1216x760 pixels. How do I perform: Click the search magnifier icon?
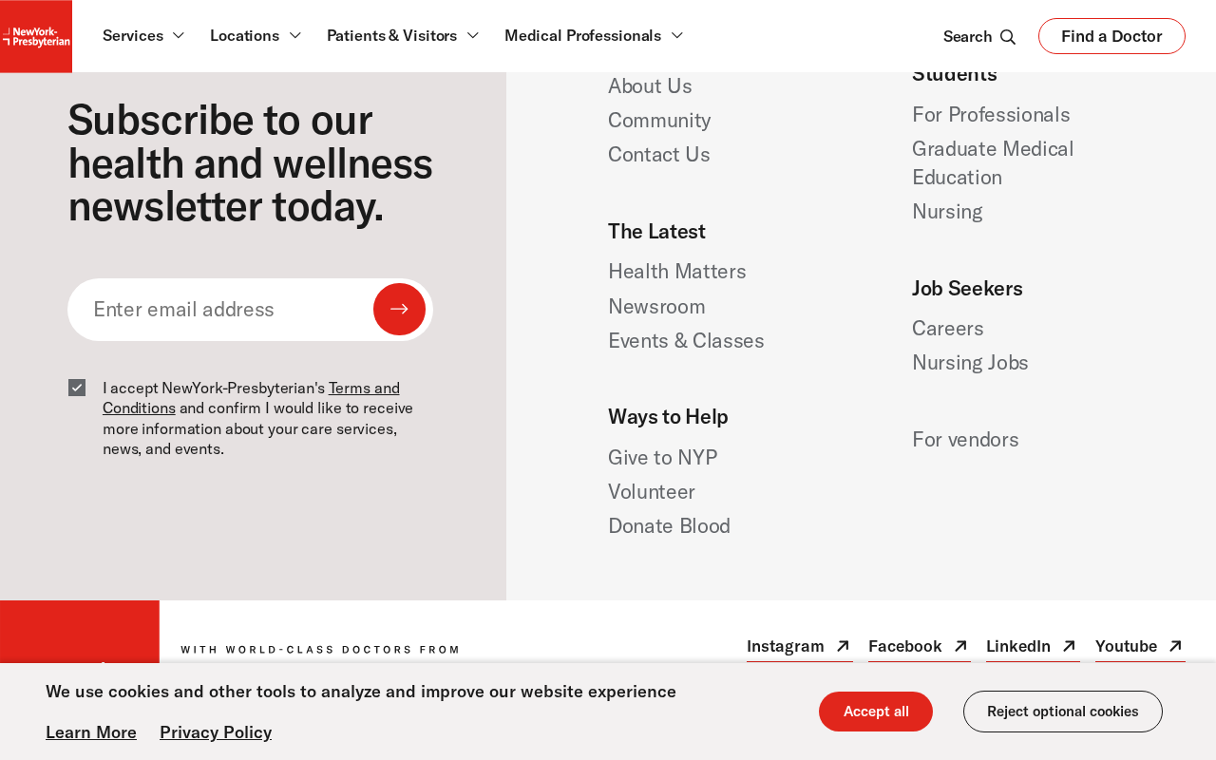(1008, 37)
